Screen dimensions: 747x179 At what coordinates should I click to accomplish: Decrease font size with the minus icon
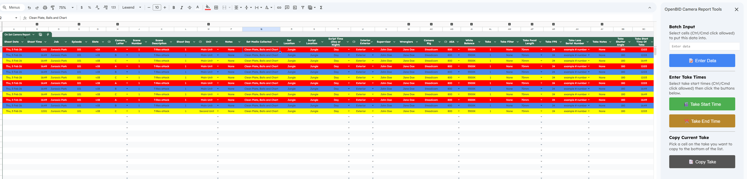(x=149, y=8)
